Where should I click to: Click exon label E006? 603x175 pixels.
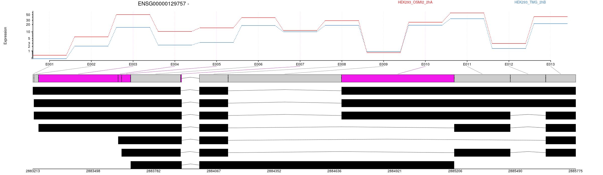[258, 64]
